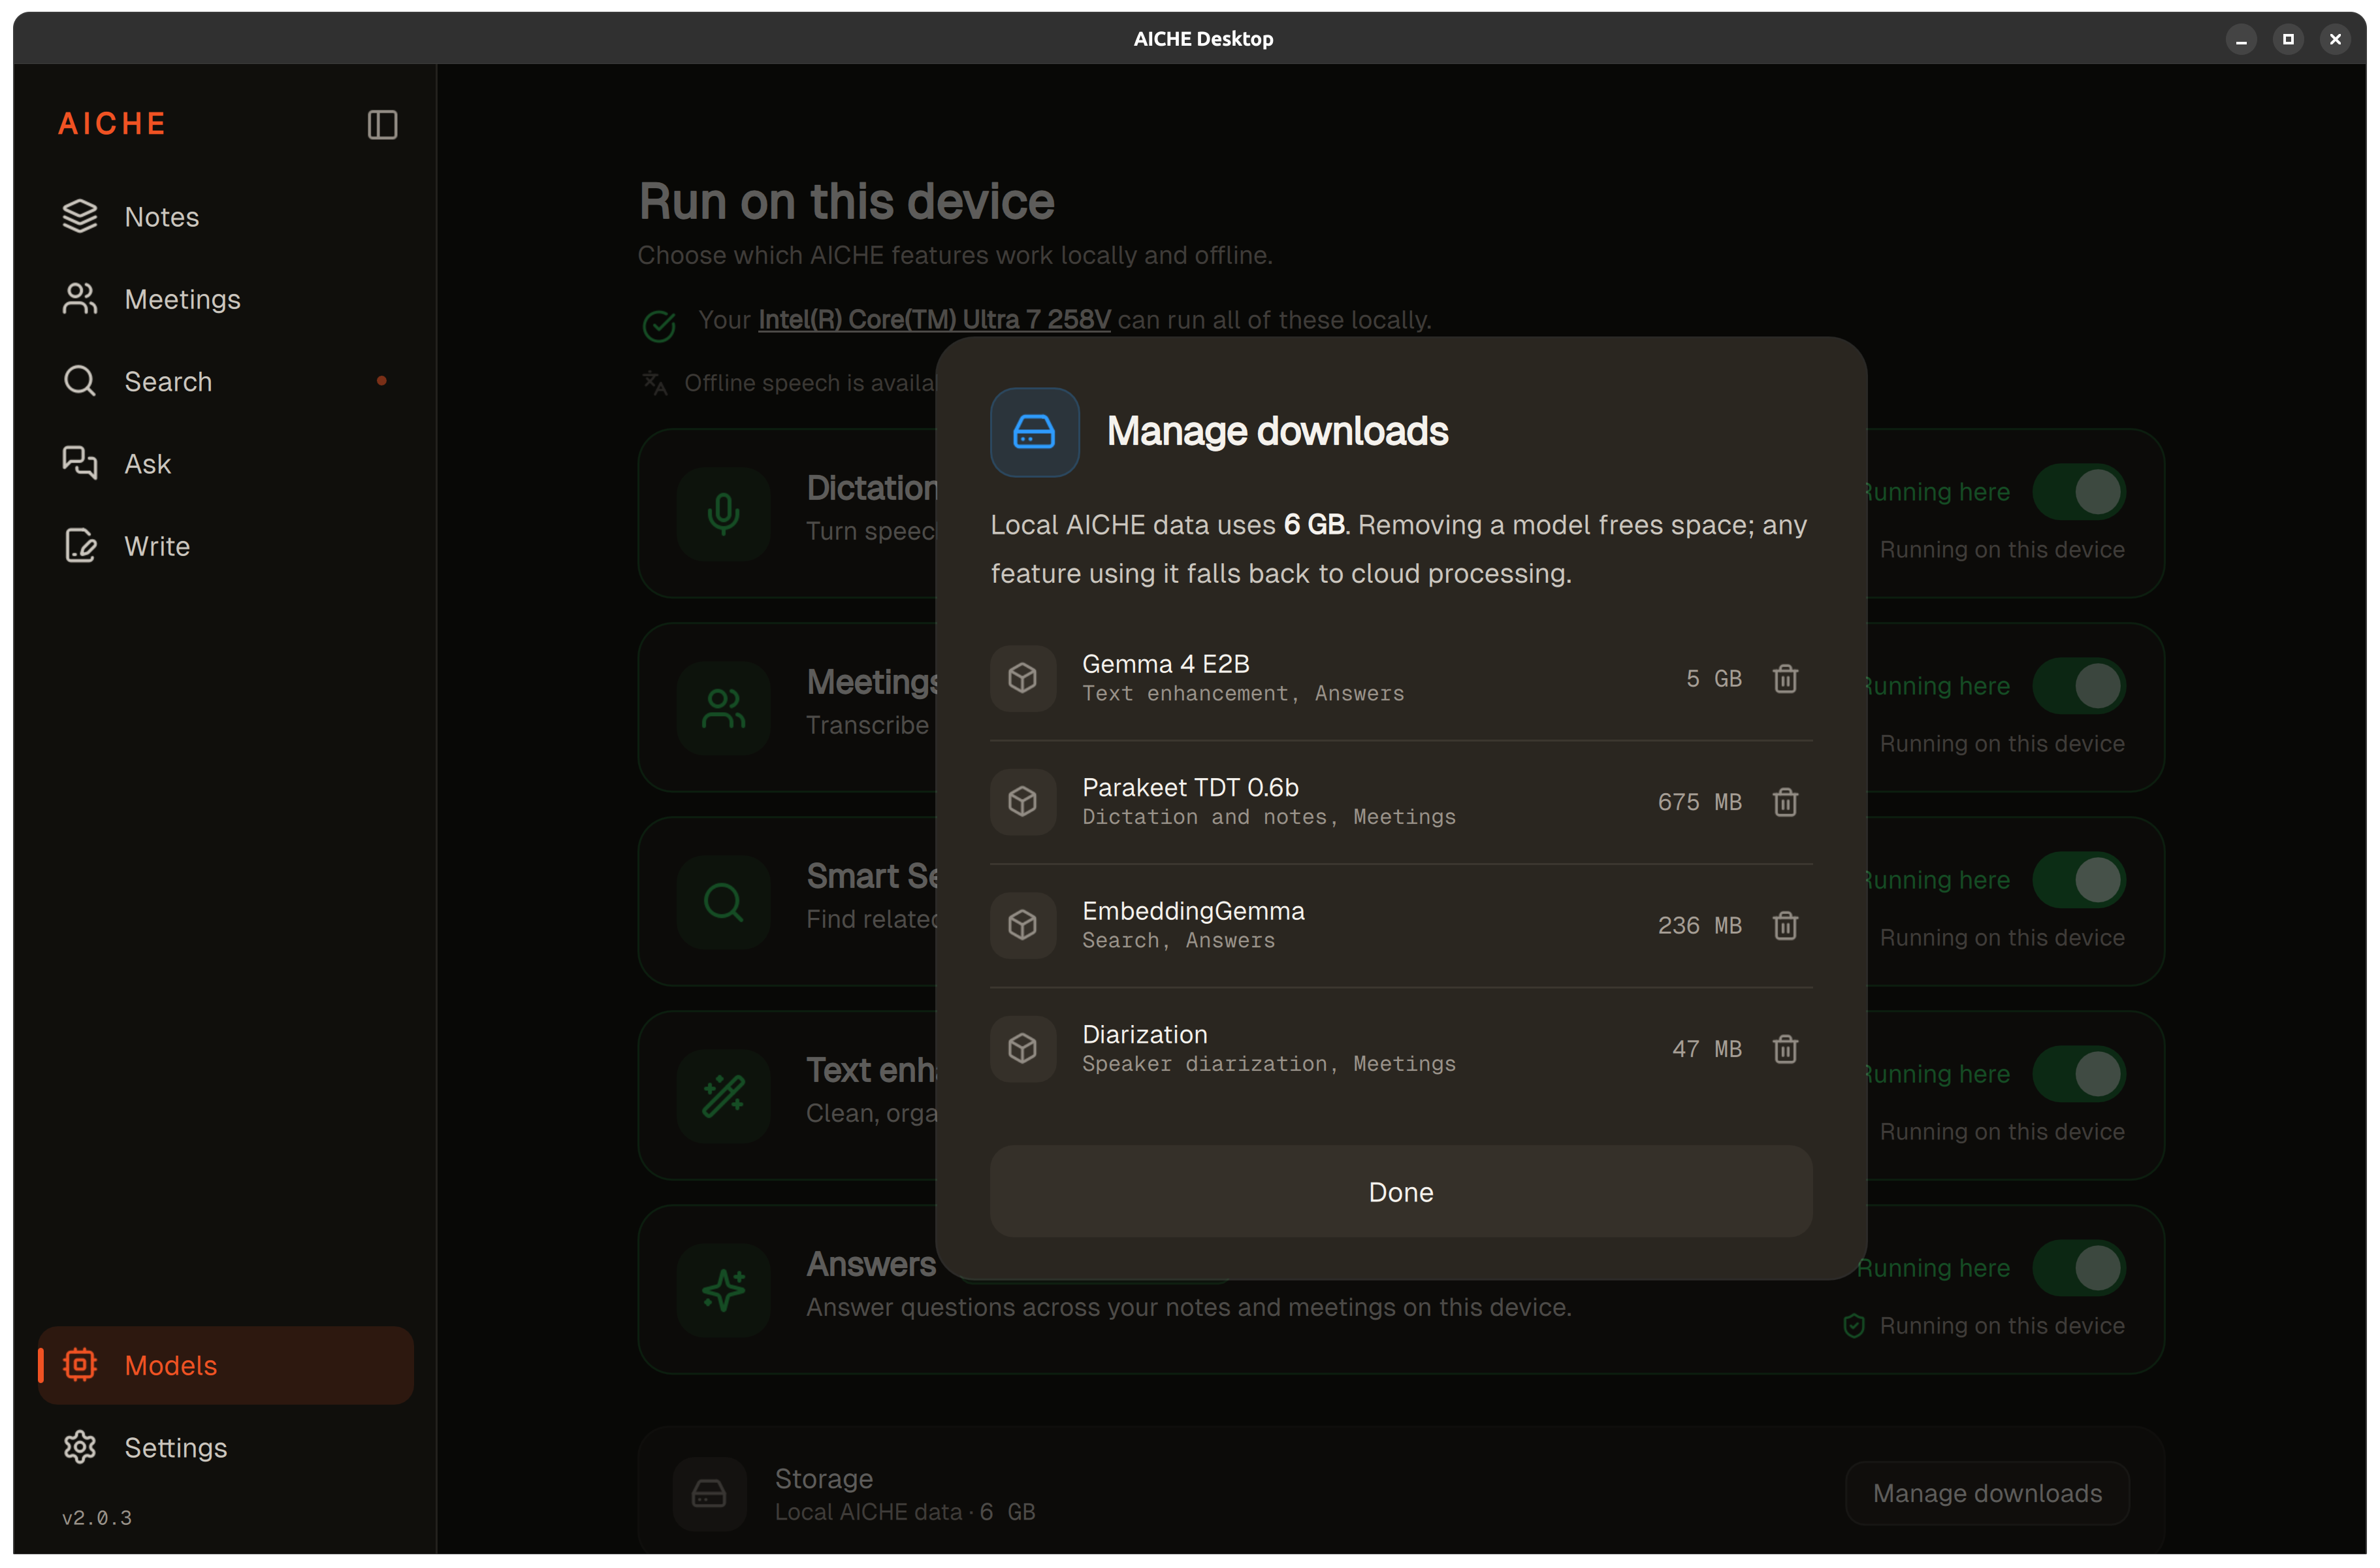Click Done to close the dialog
The image size is (2380, 1568).
coord(1401,1192)
